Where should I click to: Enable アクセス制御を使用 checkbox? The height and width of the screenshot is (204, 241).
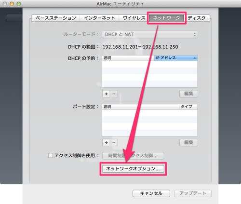point(51,155)
